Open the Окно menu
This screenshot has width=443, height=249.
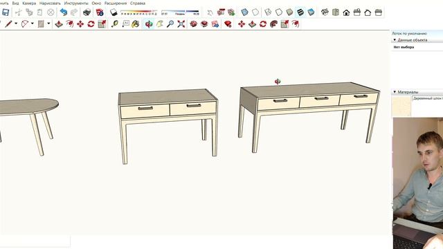click(x=96, y=3)
